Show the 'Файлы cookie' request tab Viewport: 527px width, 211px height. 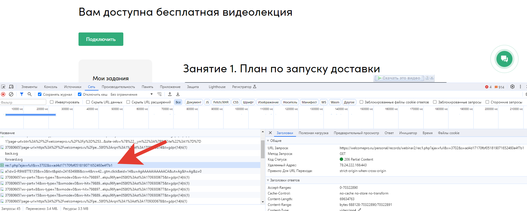(448, 133)
